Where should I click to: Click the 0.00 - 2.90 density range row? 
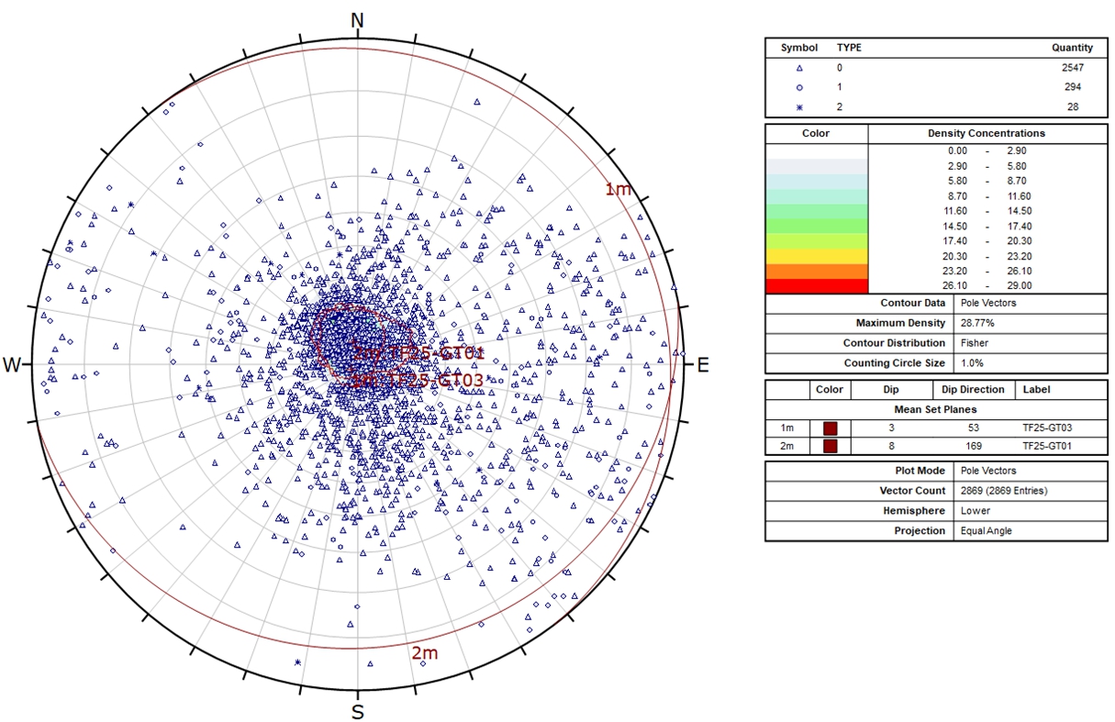pos(988,150)
